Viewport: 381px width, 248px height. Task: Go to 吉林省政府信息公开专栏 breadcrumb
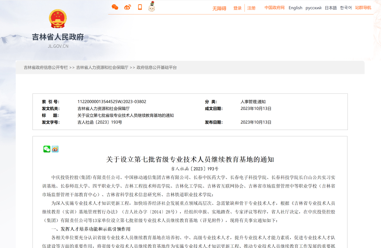tap(46, 67)
